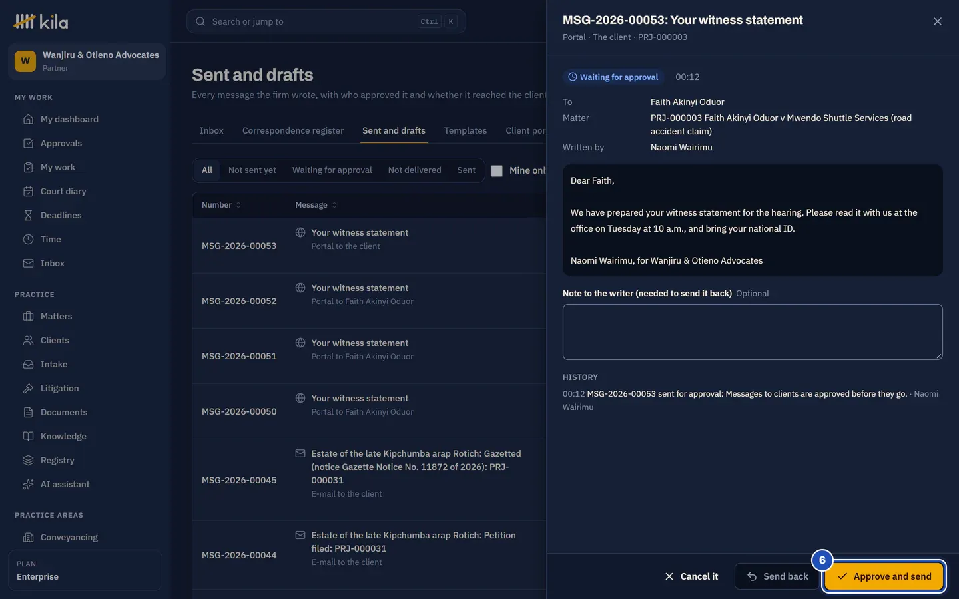The image size is (959, 599).
Task: Filter messages by Waiting for approval
Action: coord(332,170)
